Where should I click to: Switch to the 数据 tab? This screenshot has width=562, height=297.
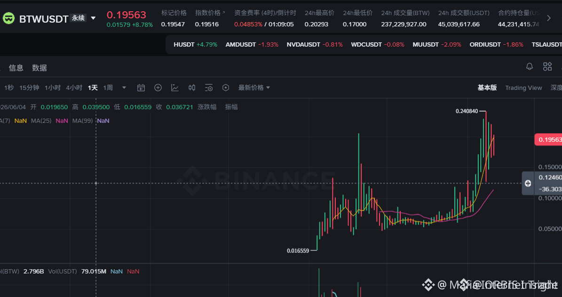click(x=40, y=68)
